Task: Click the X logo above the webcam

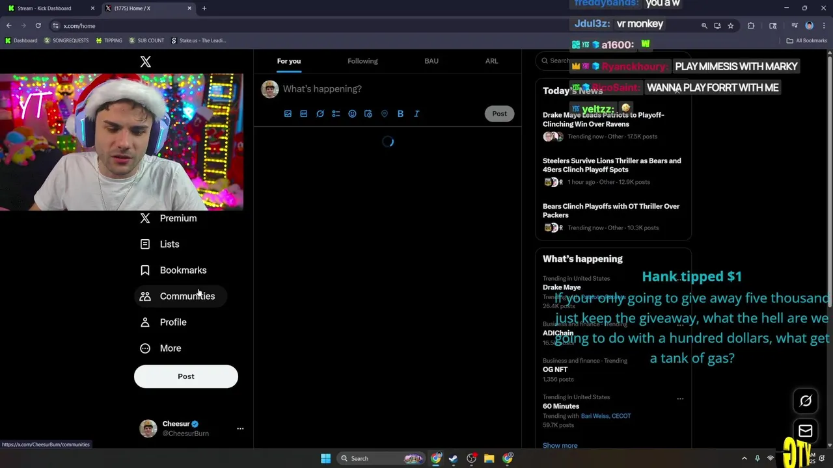Action: tap(146, 62)
